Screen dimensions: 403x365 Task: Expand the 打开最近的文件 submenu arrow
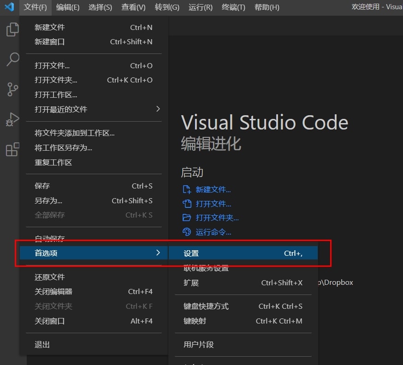[x=158, y=109]
